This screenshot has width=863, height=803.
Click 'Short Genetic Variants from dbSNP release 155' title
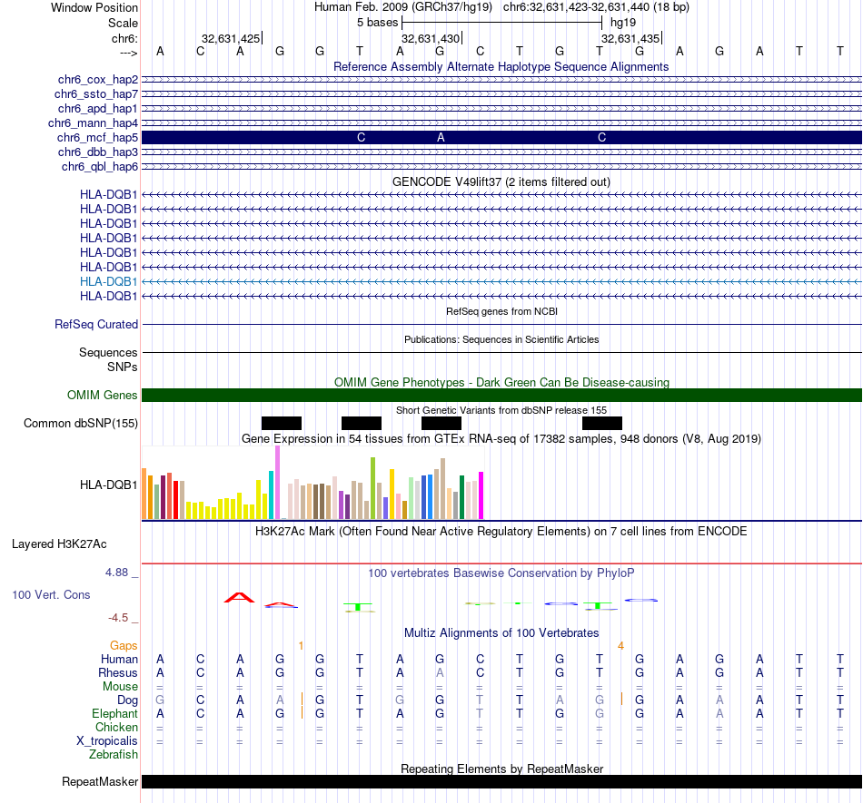tap(501, 410)
